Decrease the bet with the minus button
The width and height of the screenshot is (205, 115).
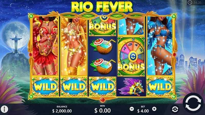pos(132,109)
